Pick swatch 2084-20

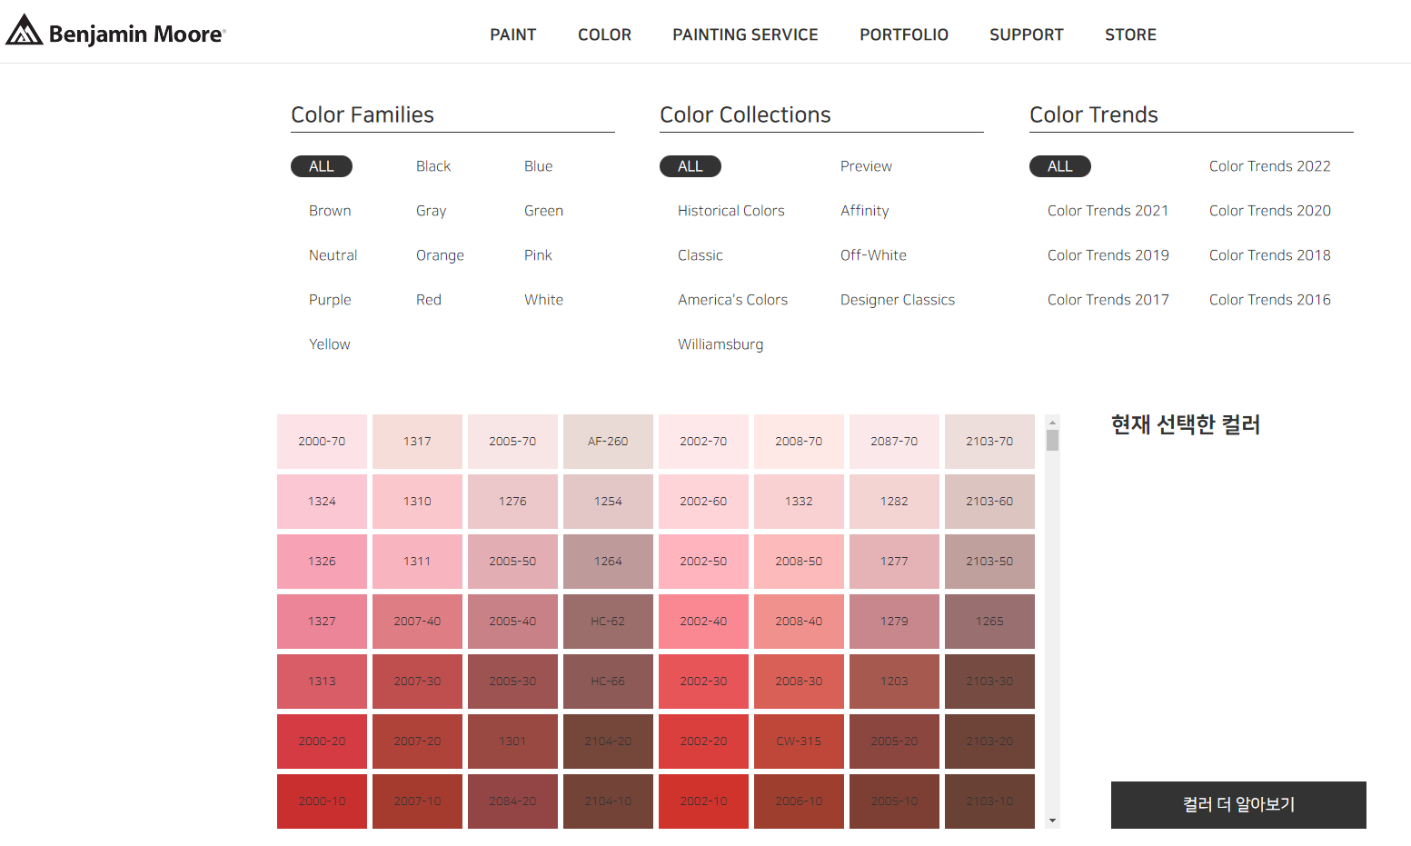click(x=512, y=801)
